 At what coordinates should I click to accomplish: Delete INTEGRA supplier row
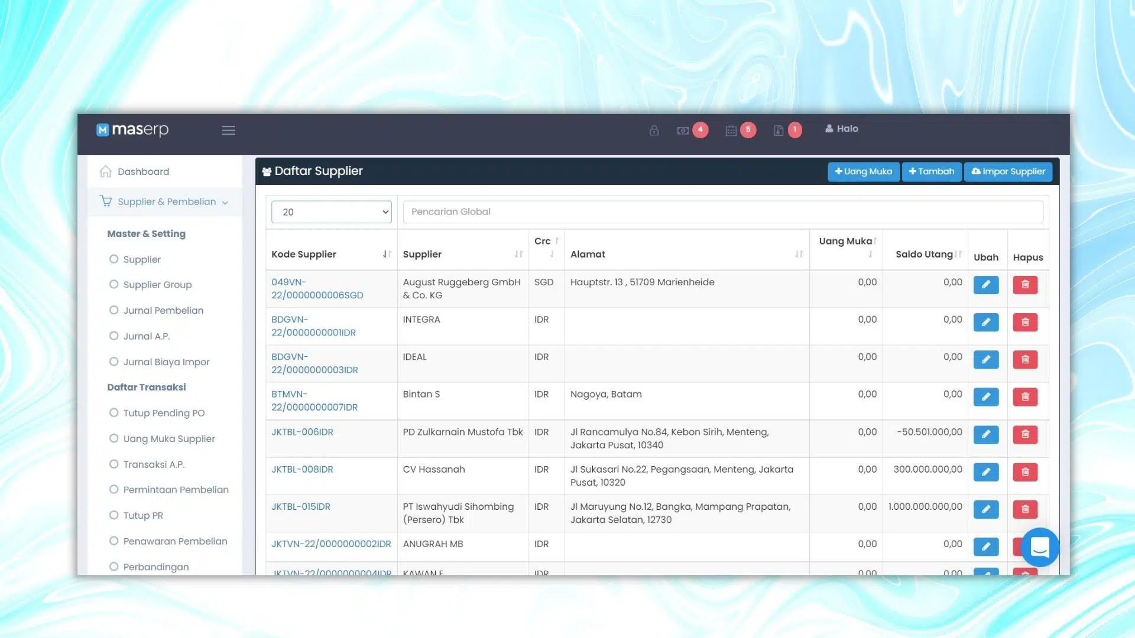1025,322
